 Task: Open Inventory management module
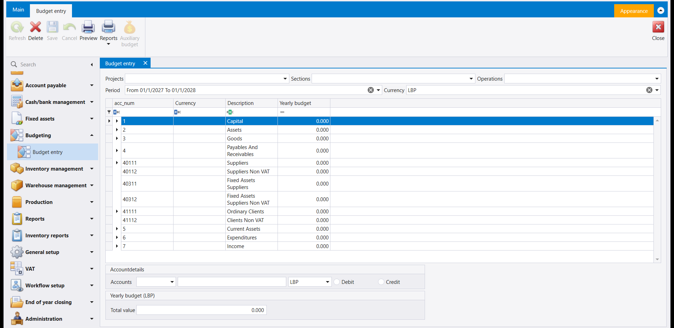(x=52, y=169)
